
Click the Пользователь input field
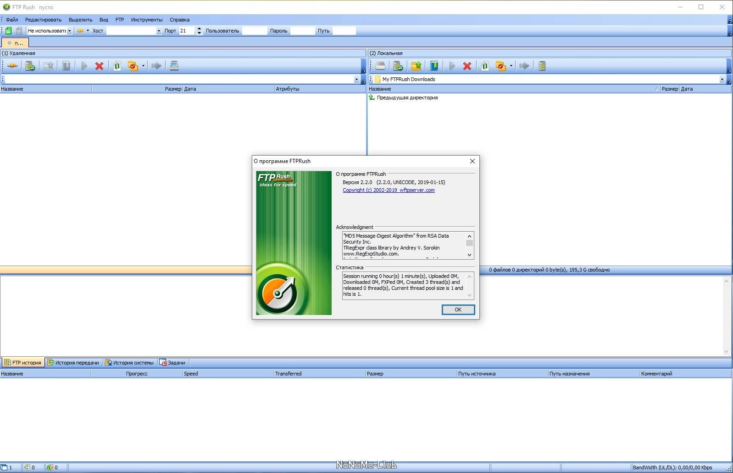click(x=255, y=31)
